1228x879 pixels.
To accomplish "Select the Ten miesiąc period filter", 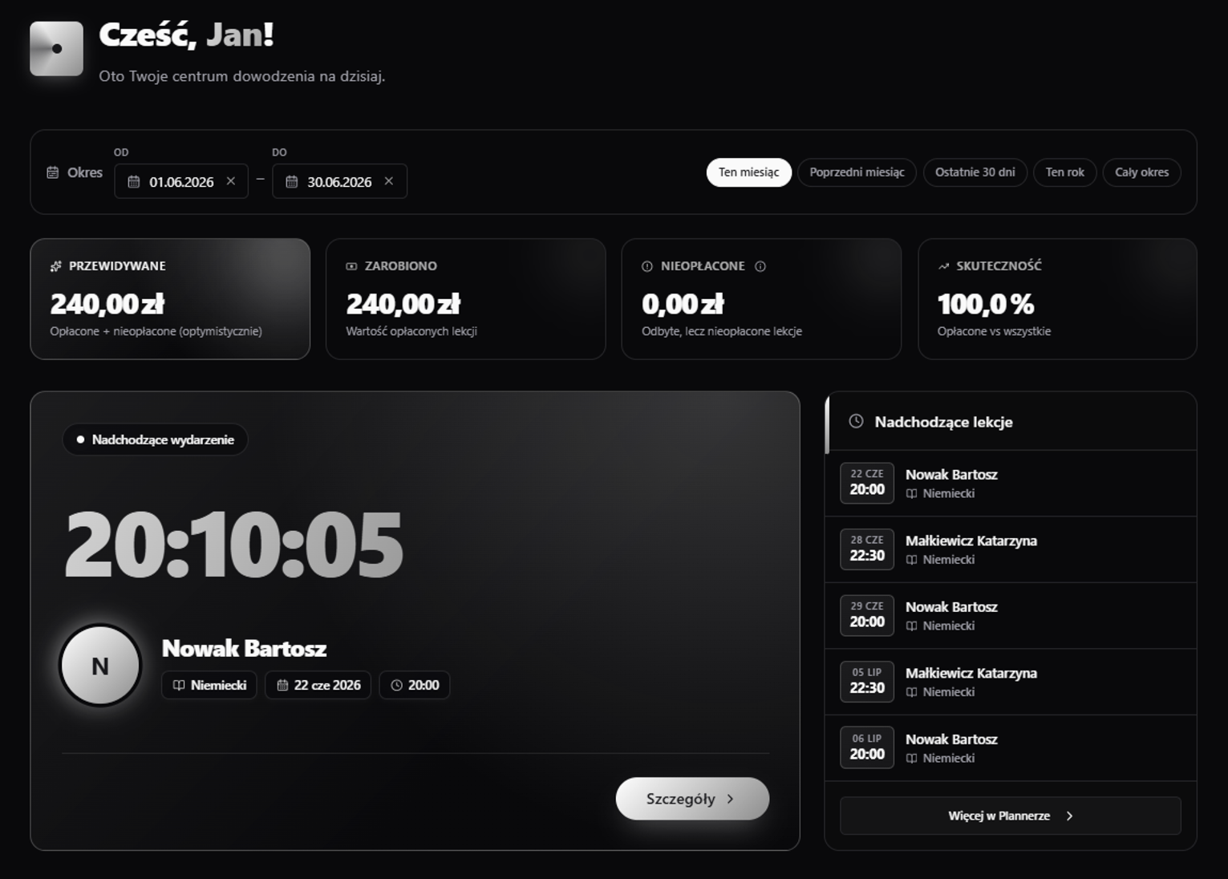I will [x=748, y=172].
